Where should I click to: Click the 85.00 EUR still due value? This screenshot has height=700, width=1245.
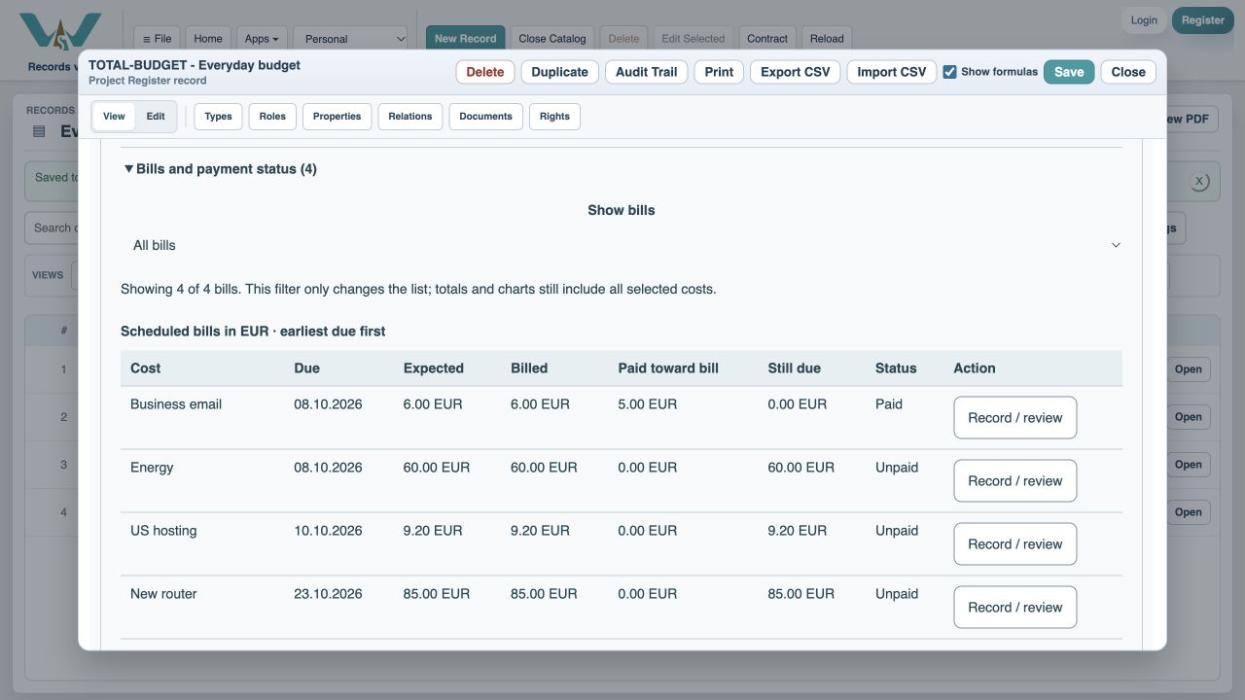[800, 594]
